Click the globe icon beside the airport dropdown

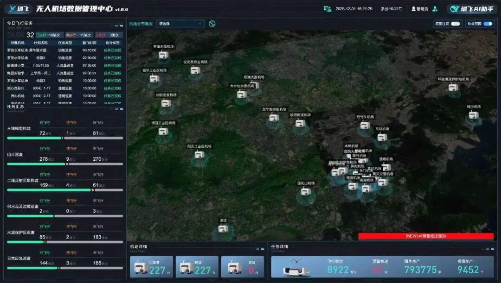(x=212, y=24)
